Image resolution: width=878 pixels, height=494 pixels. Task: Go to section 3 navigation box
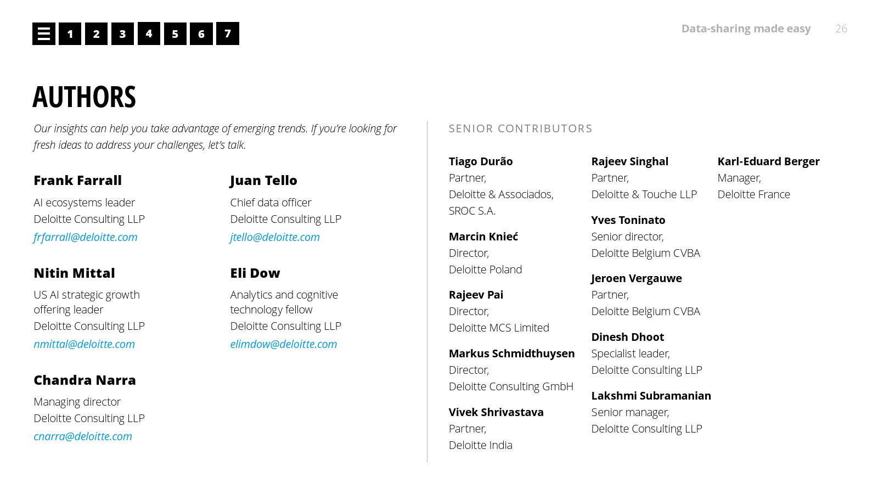click(122, 34)
